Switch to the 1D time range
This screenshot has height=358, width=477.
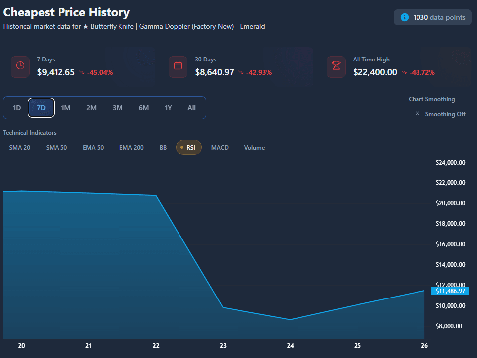pyautogui.click(x=17, y=108)
